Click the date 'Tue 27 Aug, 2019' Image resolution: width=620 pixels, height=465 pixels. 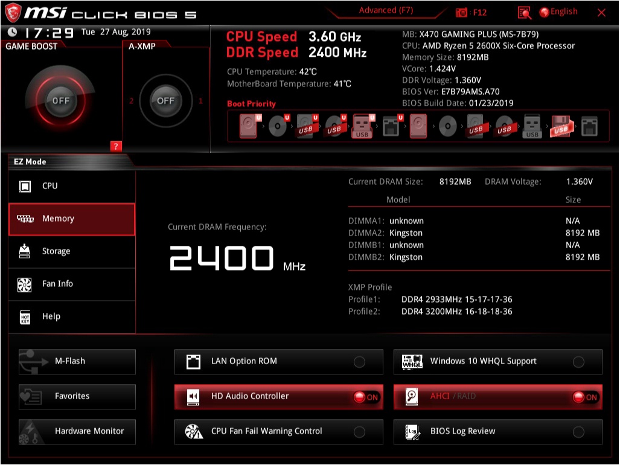tap(116, 32)
